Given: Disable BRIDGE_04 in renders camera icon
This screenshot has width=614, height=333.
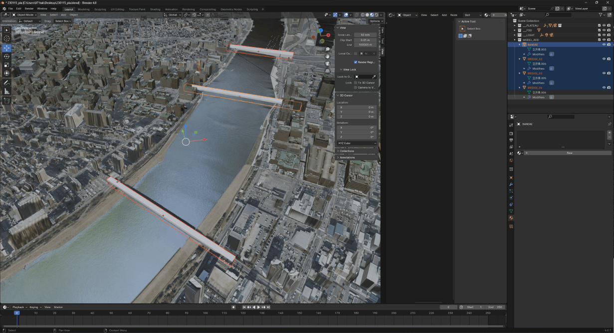Looking at the screenshot, I should point(609,88).
